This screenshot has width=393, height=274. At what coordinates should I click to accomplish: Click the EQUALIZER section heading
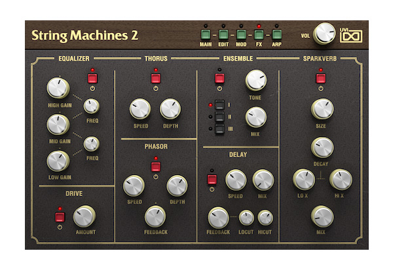(74, 58)
